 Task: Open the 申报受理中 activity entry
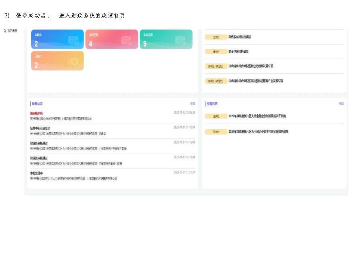tap(37, 173)
